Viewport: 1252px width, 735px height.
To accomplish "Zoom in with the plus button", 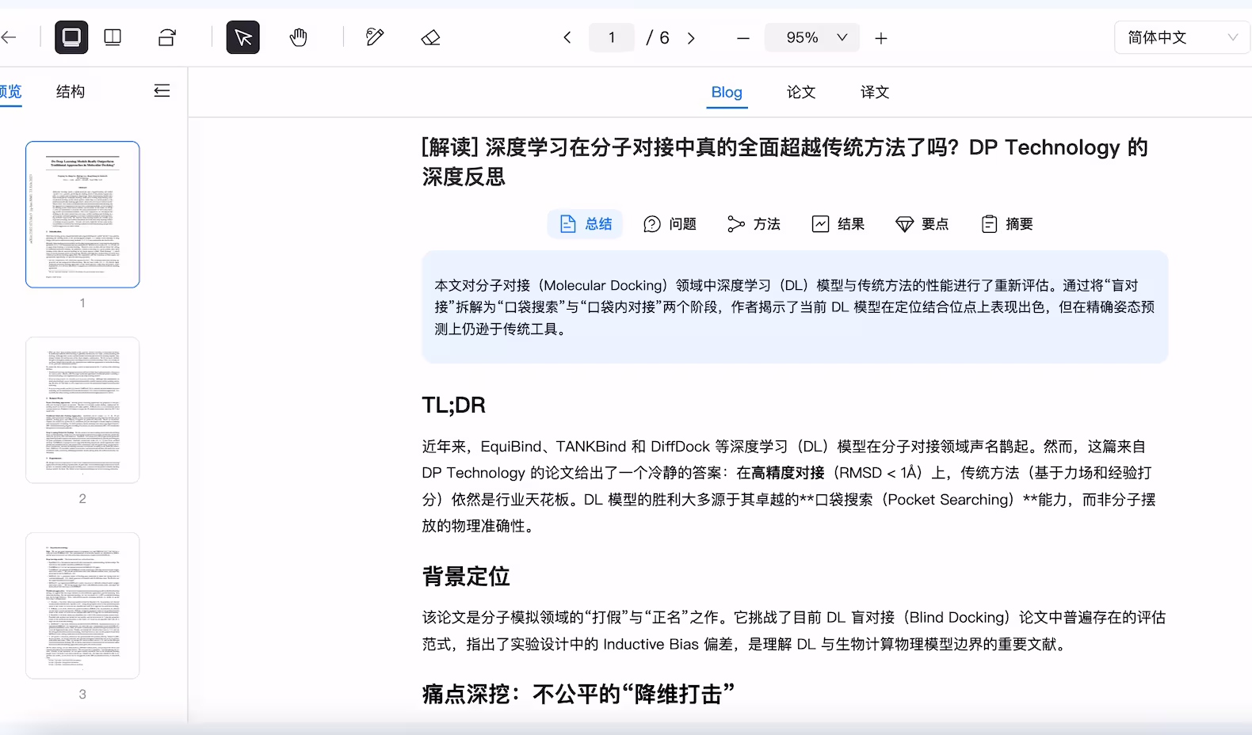I will tap(881, 38).
